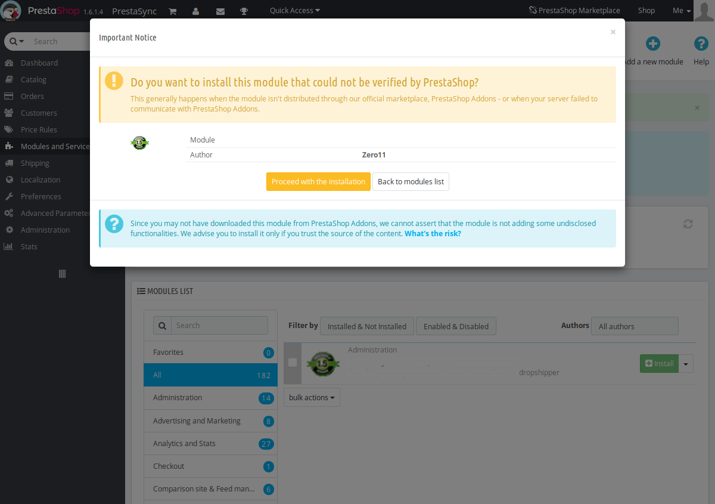This screenshot has width=715, height=504.
Task: Click the Orders card icon in sidebar
Action: 9,96
